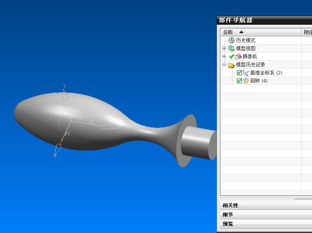This screenshot has width=312, height=233.
Task: Click the revolve feature icon
Action: [x=246, y=81]
